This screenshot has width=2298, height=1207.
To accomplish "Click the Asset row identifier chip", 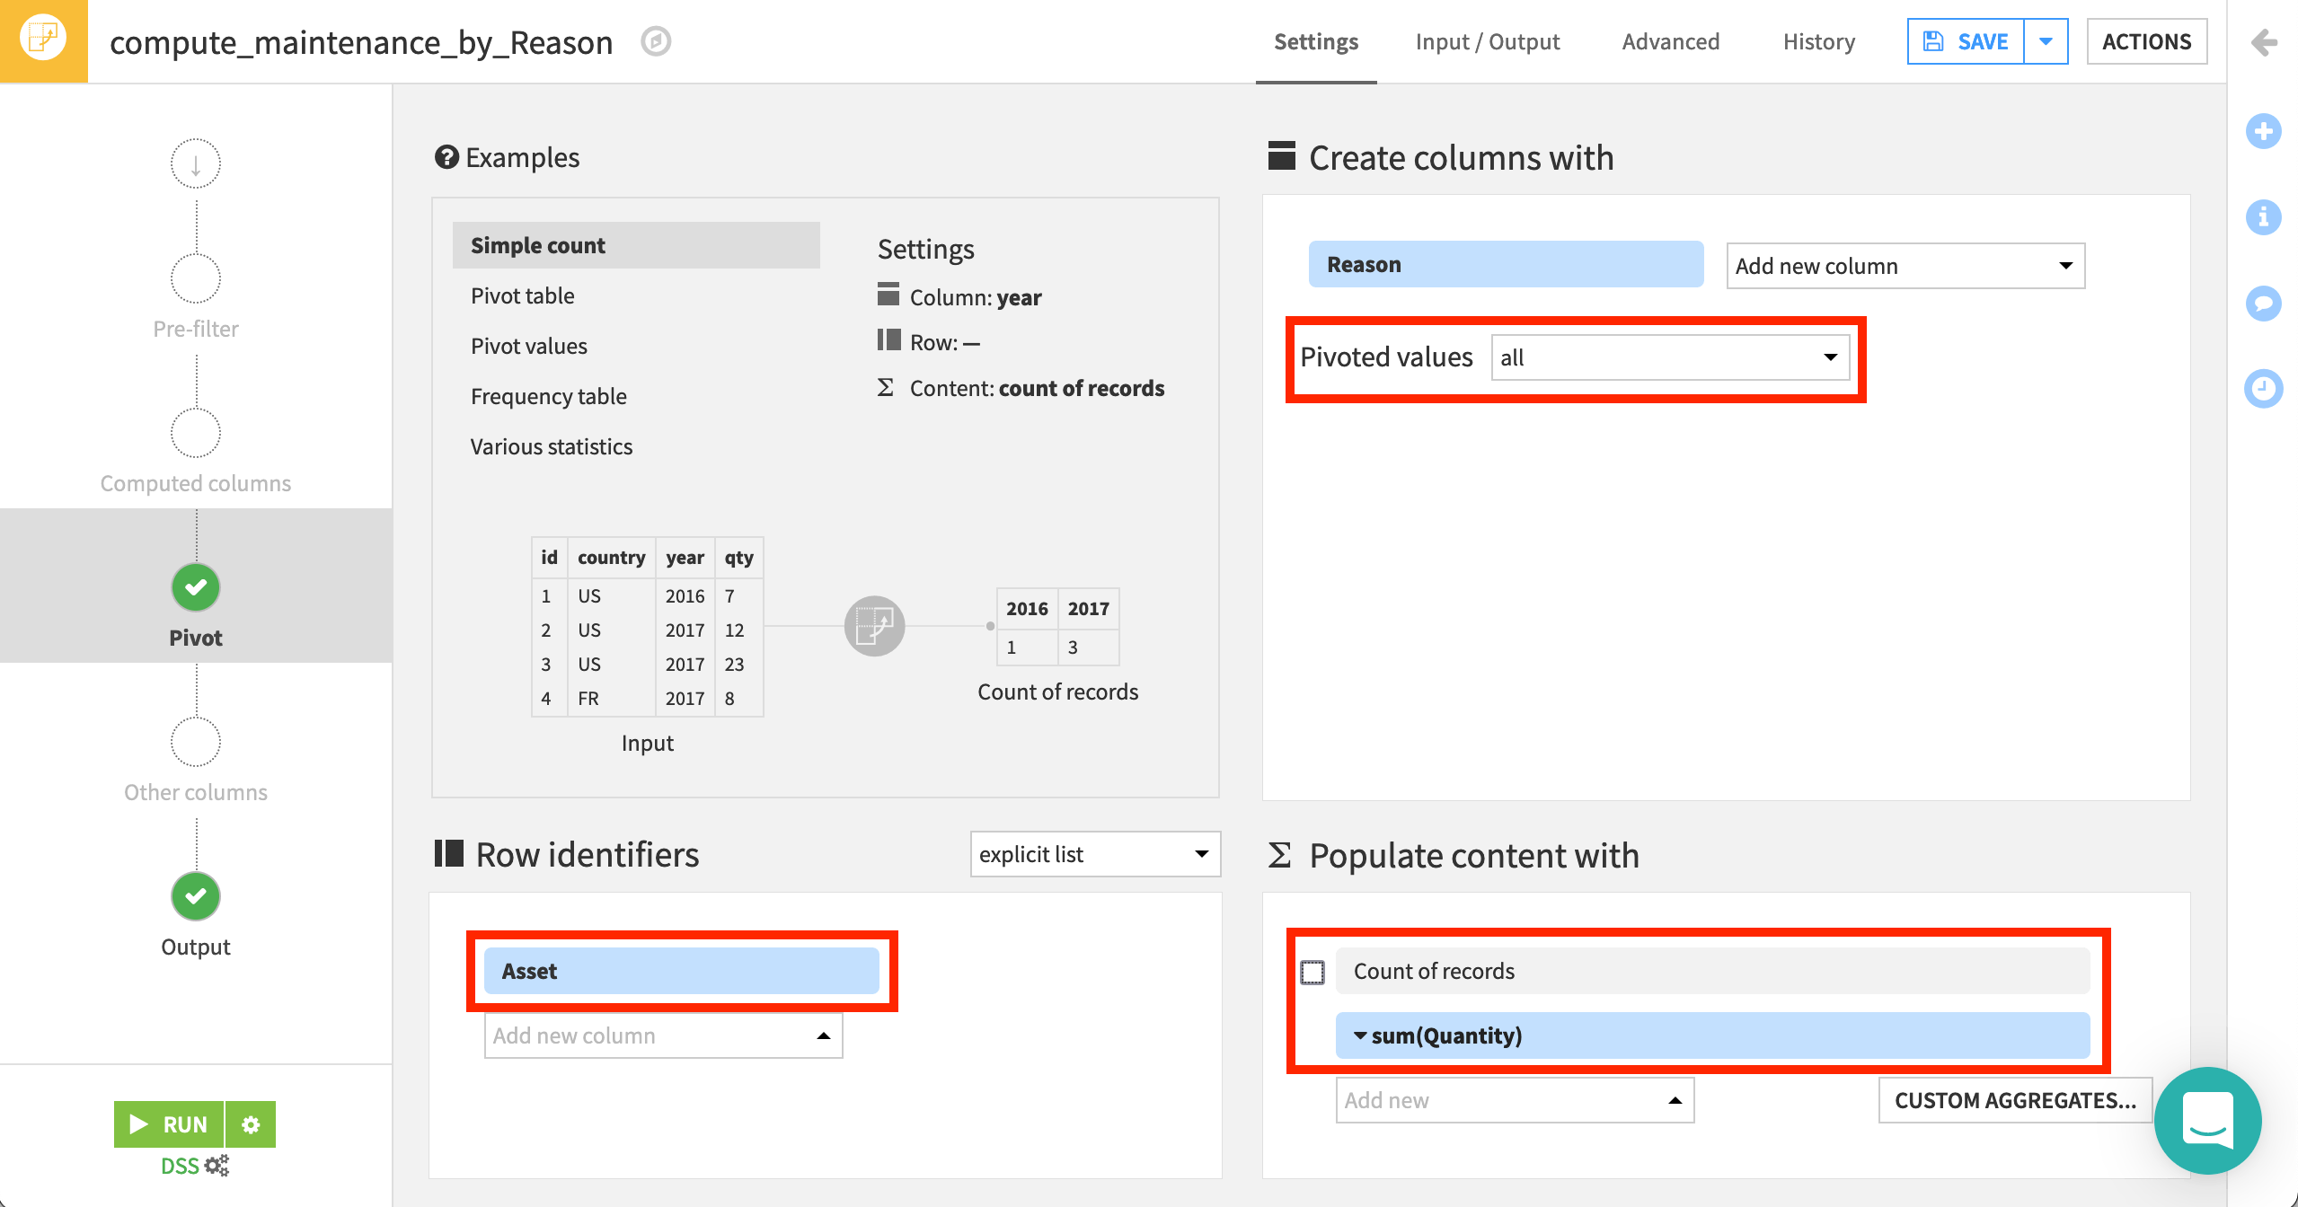I will pyautogui.click(x=682, y=971).
